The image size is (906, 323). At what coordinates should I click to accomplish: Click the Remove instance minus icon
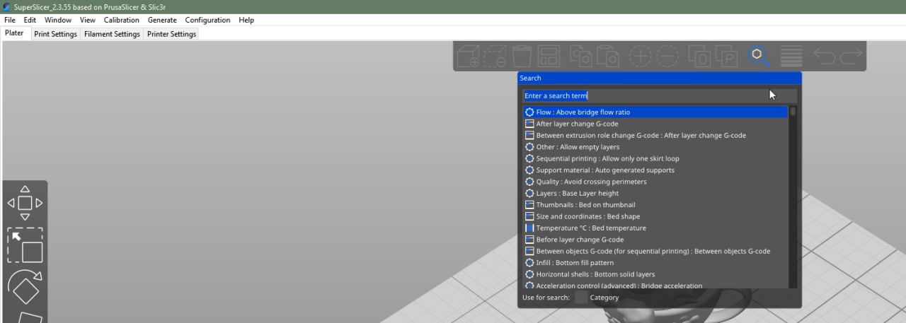[667, 56]
